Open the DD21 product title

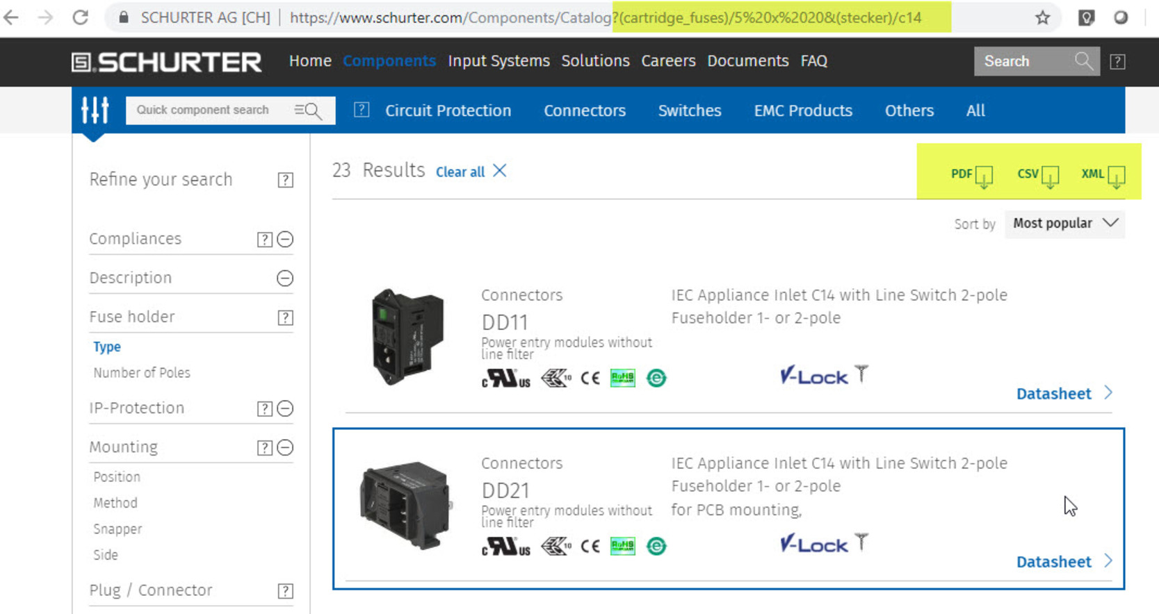[x=505, y=491]
